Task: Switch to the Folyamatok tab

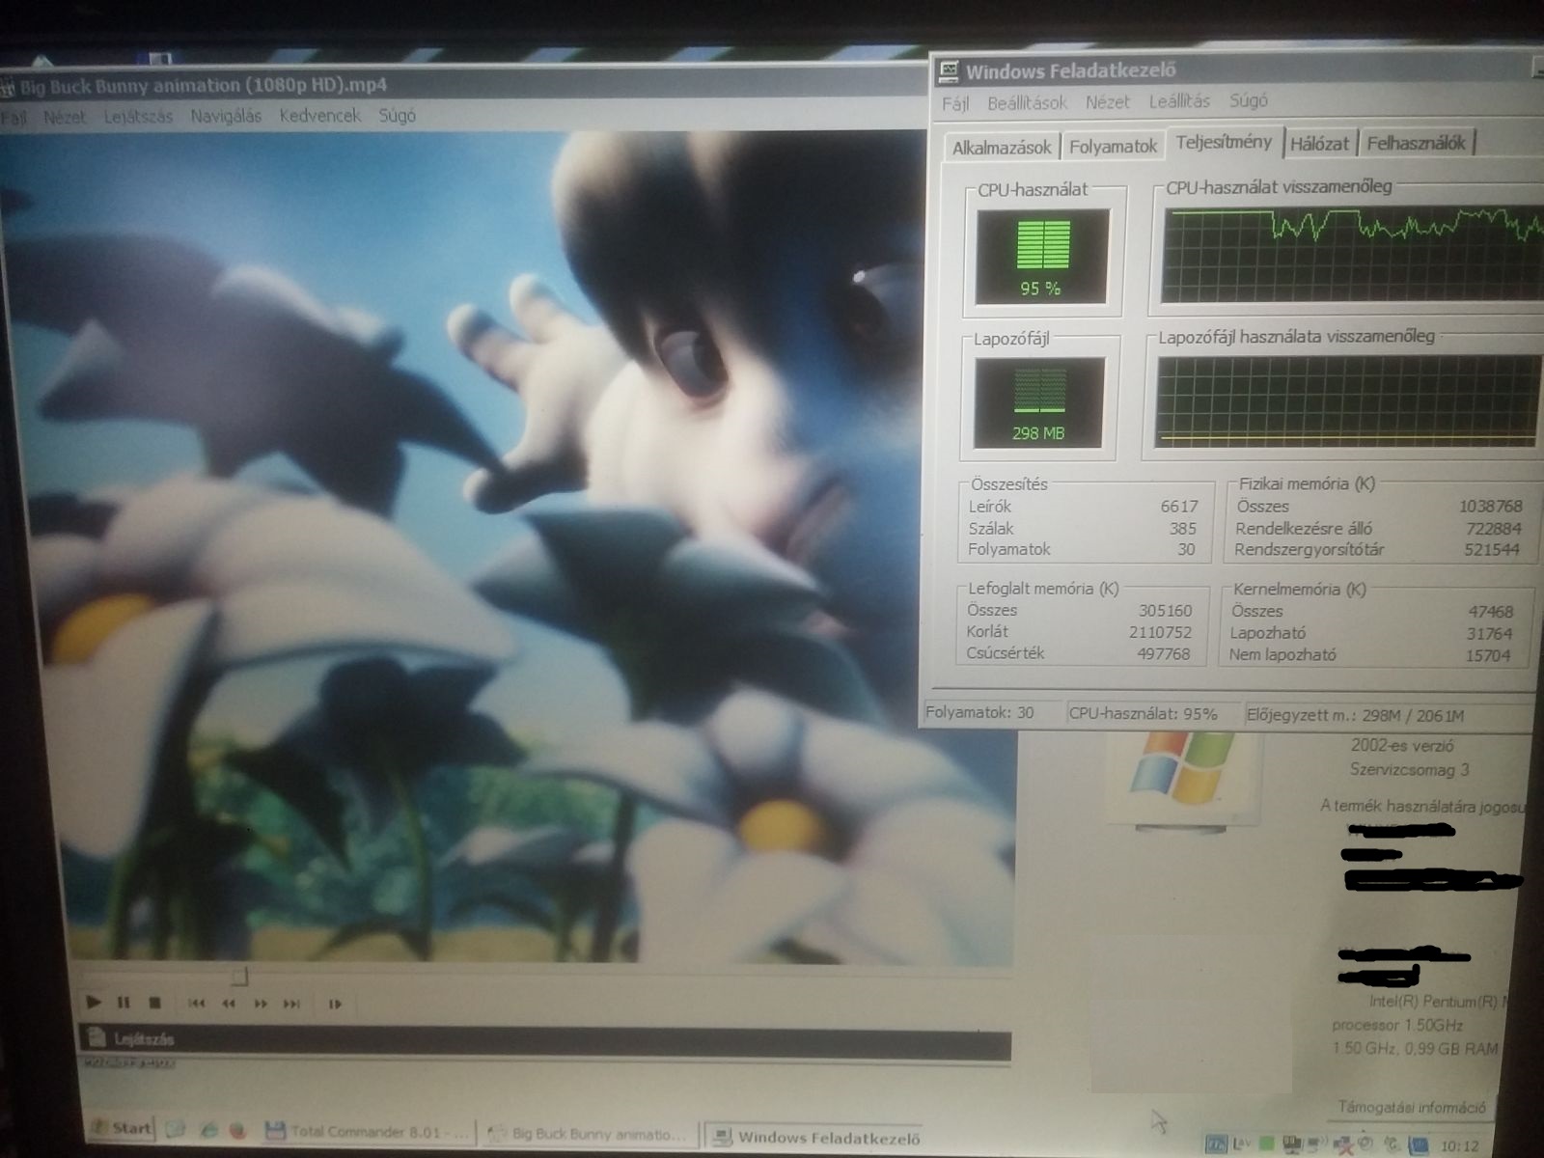Action: click(x=1113, y=147)
